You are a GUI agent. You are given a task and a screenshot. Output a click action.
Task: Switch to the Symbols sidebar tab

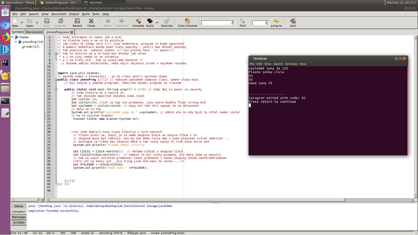tap(18, 32)
